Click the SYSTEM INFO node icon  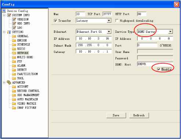pyautogui.click(x=9, y=15)
